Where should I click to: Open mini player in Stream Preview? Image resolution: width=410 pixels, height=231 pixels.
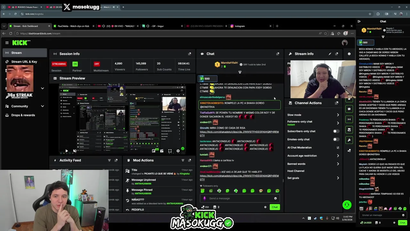[154, 151]
